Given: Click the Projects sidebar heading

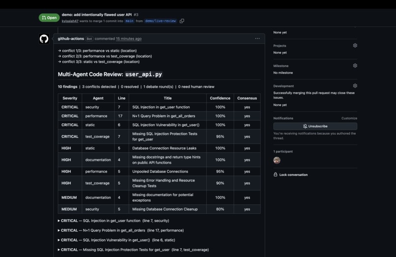Looking at the screenshot, I should coord(280,46).
